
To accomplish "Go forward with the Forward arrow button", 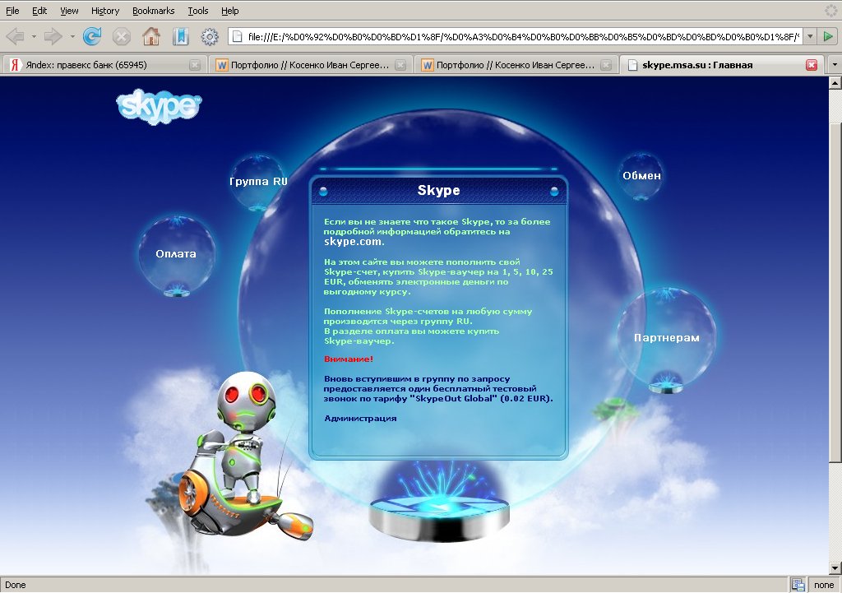I will pyautogui.click(x=53, y=36).
